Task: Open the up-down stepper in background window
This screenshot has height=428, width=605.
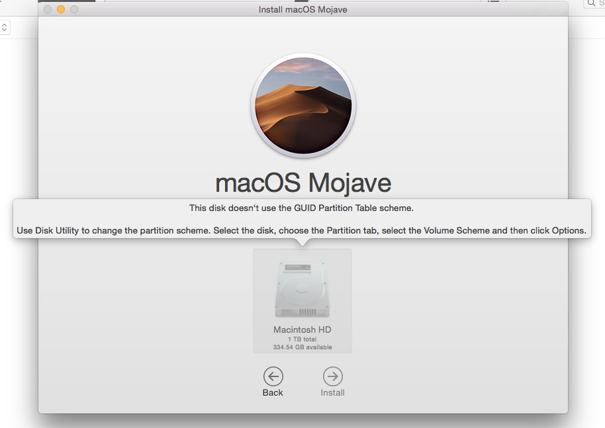Action: pos(4,28)
